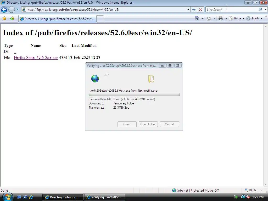Image resolution: width=268 pixels, height=201 pixels.
Task: Launch Internet Explorer from quick launch
Action: point(31,197)
